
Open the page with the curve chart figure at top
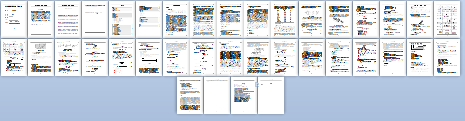pos(41,57)
